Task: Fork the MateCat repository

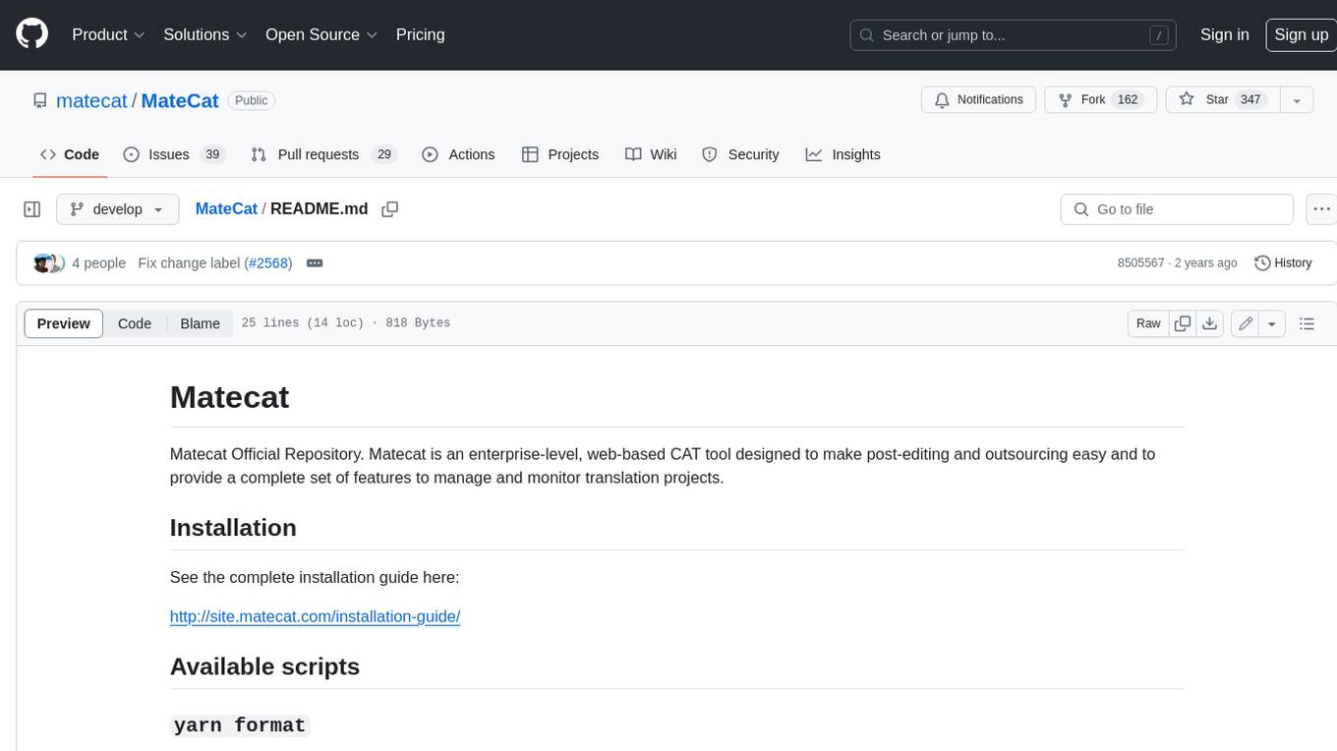Action: click(1099, 99)
